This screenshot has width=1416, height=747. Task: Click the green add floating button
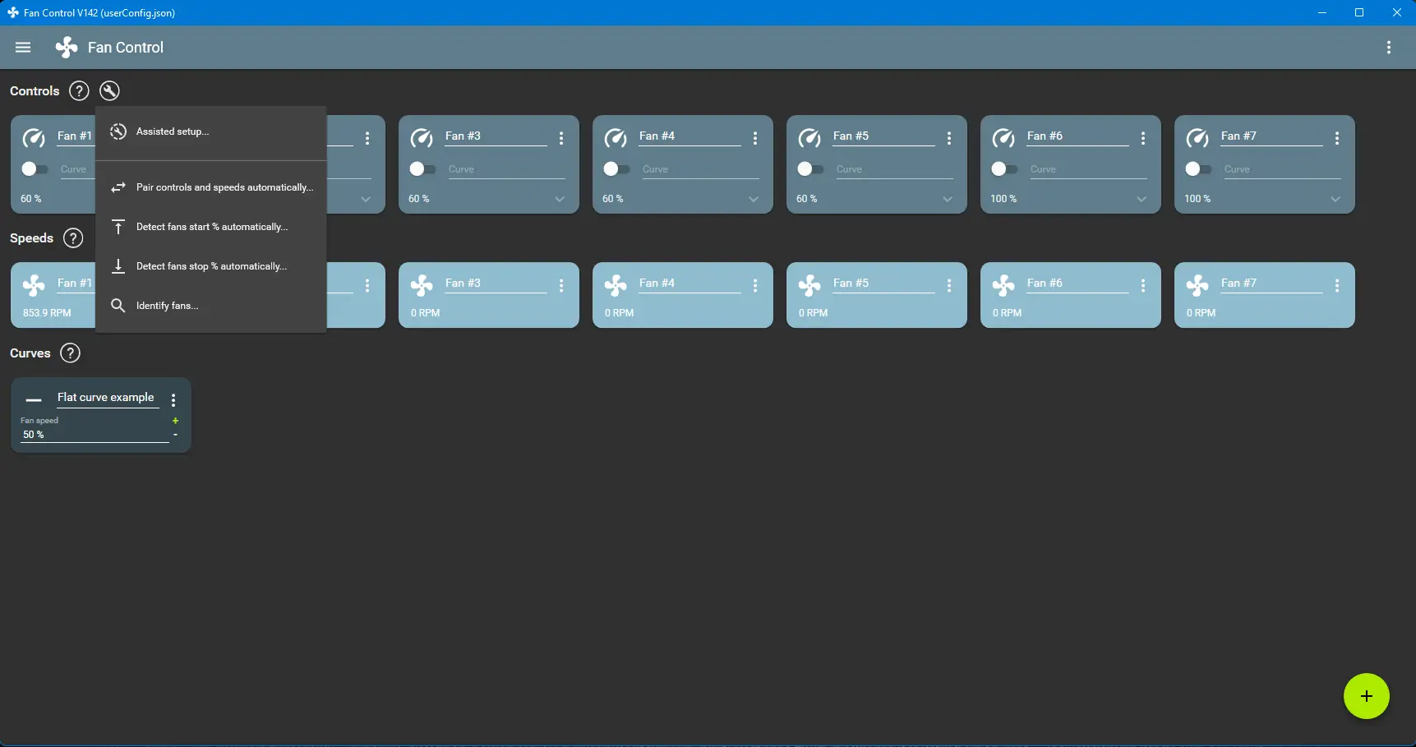click(1366, 696)
